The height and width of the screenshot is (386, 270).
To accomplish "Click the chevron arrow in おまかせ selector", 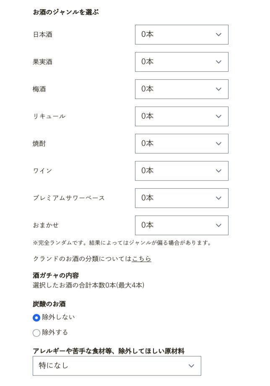I will [218, 225].
